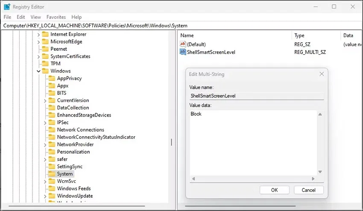
Task: Click the AppPrivacy folder icon
Action: pos(52,78)
